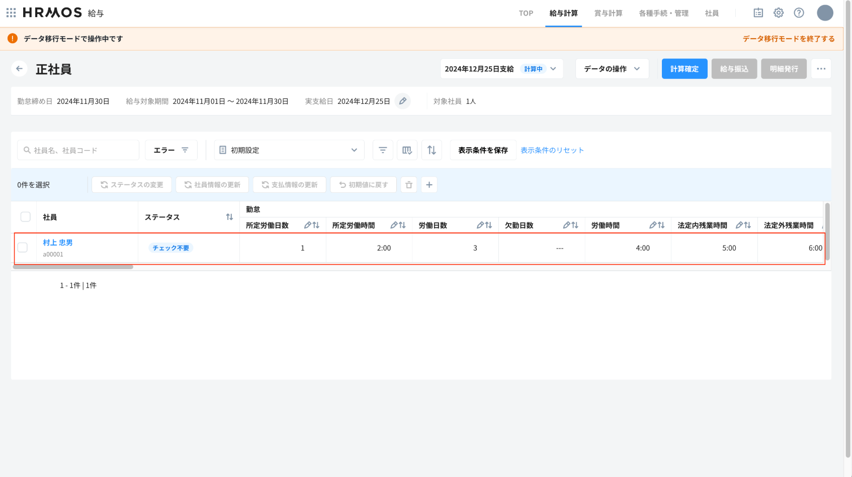Click the sort order arrows icon button
852x477 pixels.
[x=432, y=150]
